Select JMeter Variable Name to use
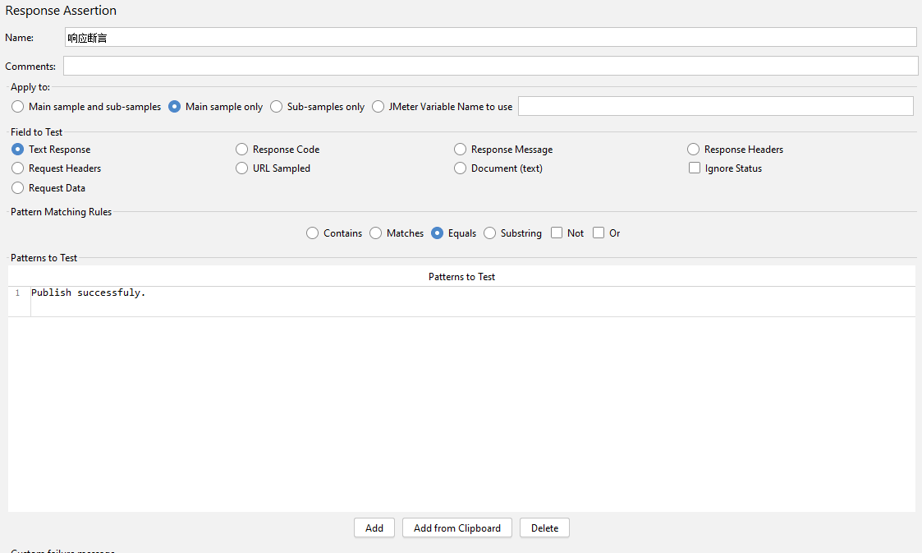This screenshot has width=922, height=553. 378,107
